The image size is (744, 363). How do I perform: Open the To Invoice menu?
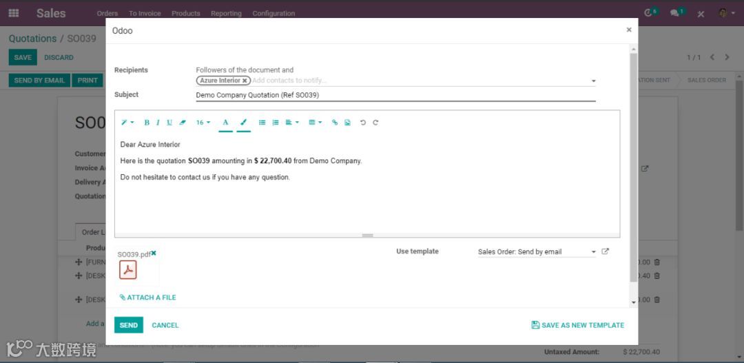[145, 13]
